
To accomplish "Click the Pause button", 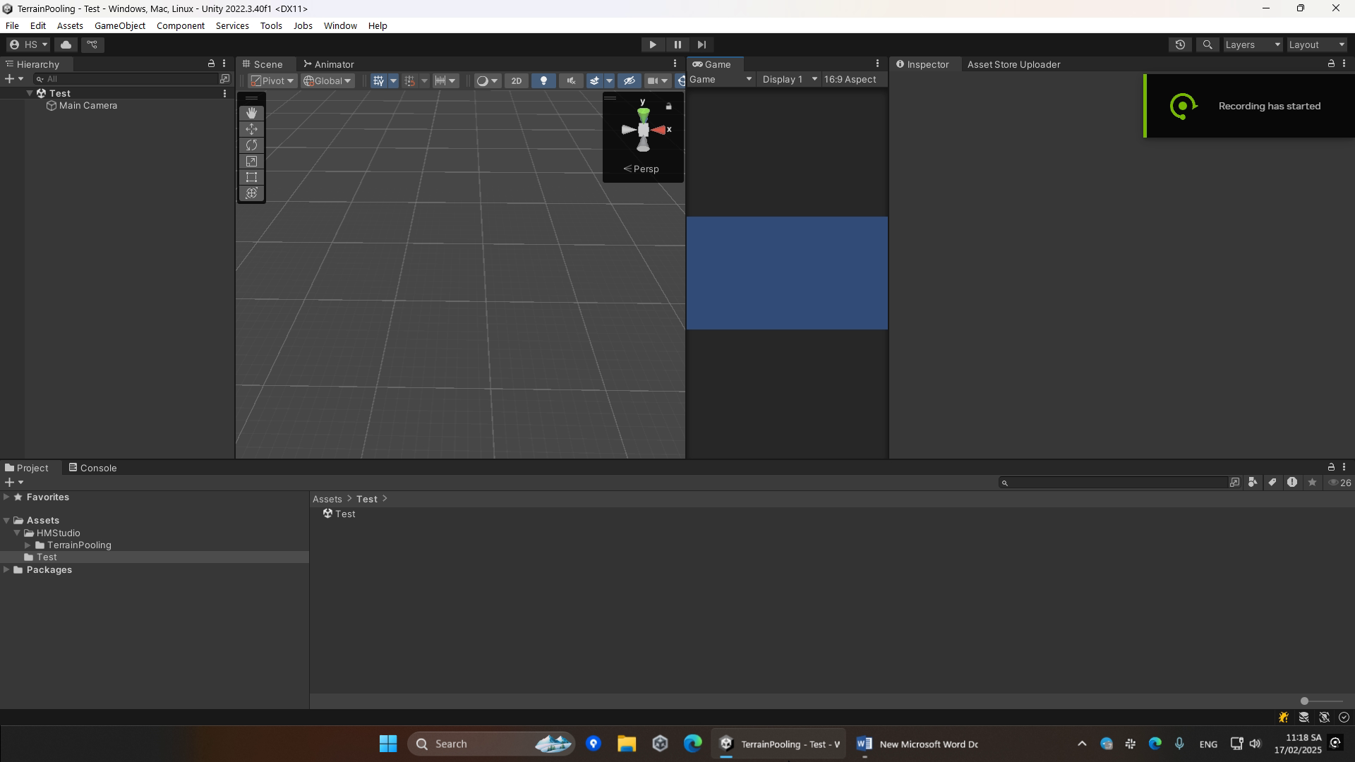I will [x=677, y=44].
